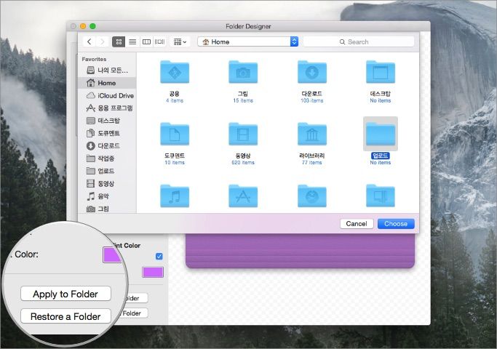497x349 pixels.
Task: Open the purple tint color swatch
Action: [153, 273]
